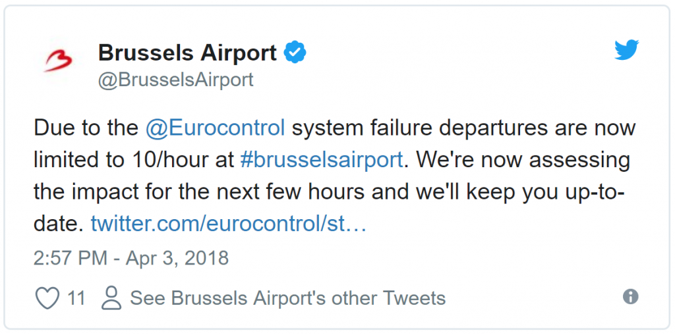This screenshot has height=335, width=675.
Task: Click the blue verified badge
Action: (295, 52)
